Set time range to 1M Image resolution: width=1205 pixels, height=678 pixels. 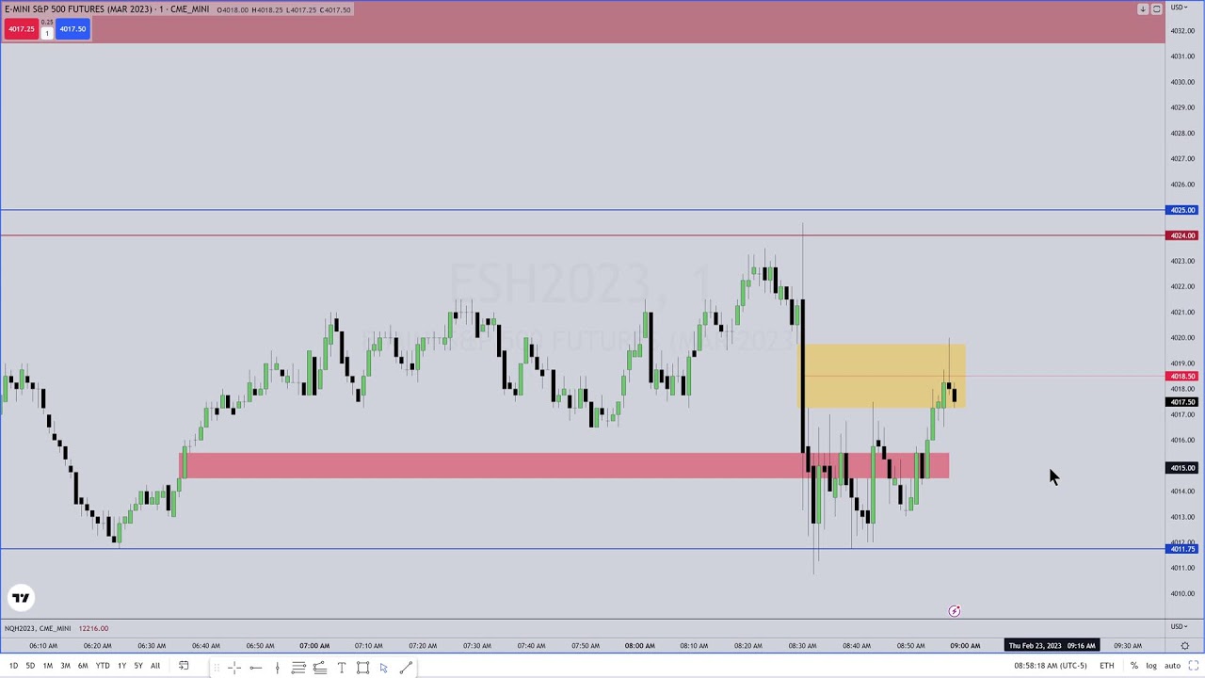pos(47,666)
